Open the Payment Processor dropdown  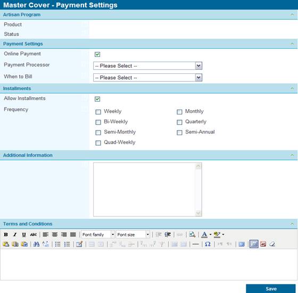(x=148, y=66)
